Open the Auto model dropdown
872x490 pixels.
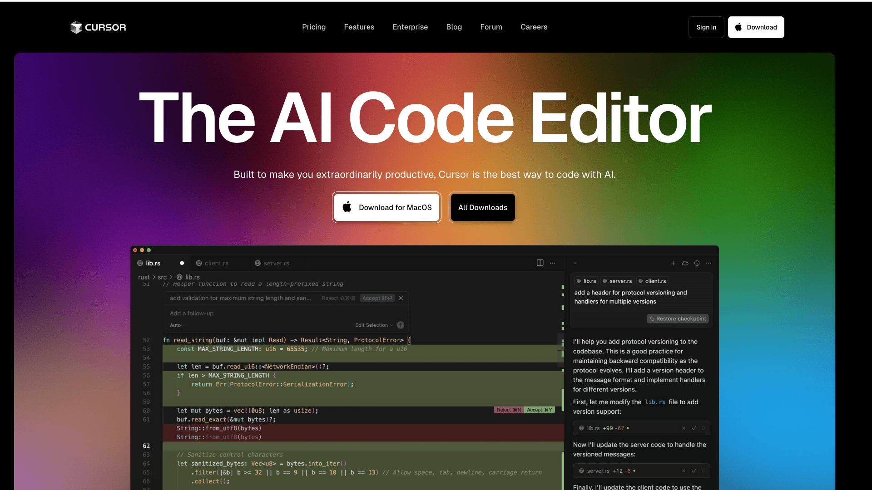177,325
